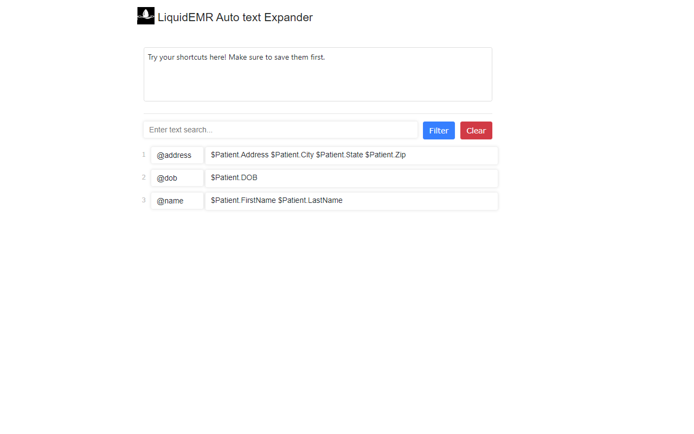Click the blue Filter action
Image resolution: width=694 pixels, height=434 pixels.
[x=439, y=130]
